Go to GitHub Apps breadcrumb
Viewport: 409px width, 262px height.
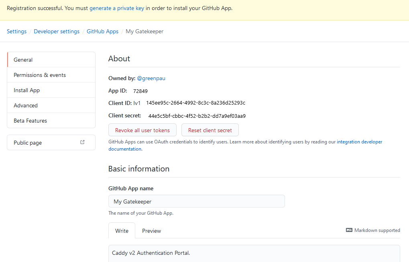click(x=102, y=31)
